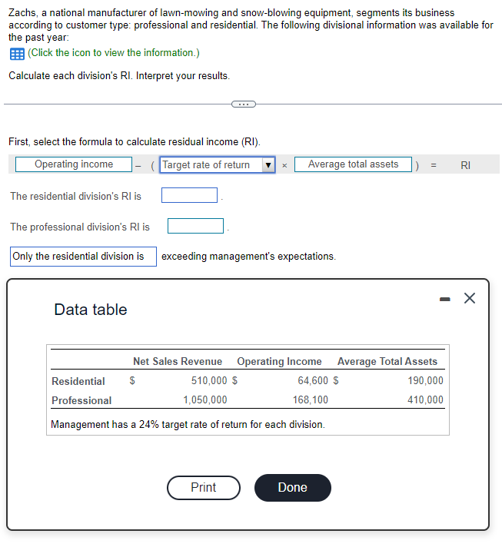502x547 pixels.
Task: Click the Data table dialog title
Action: [x=91, y=310]
